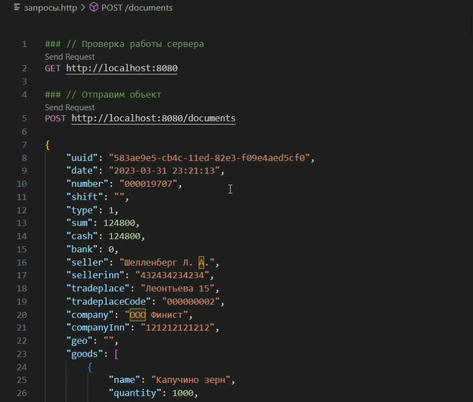Screen dimensions: 473x402
Task: Click the seller value Шелленберг Л. А.
Action: (167, 263)
